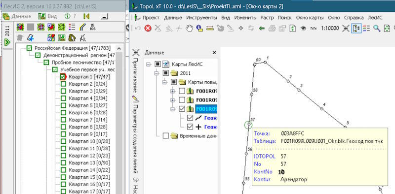Click the green back arrow icon

(x=262, y=28)
